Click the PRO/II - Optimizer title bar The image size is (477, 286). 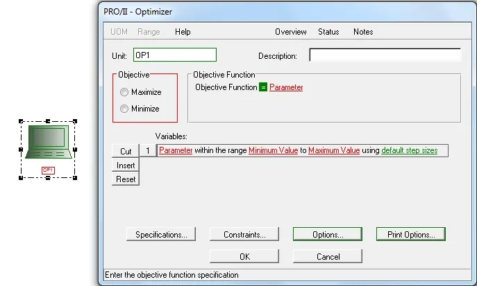tap(286, 12)
